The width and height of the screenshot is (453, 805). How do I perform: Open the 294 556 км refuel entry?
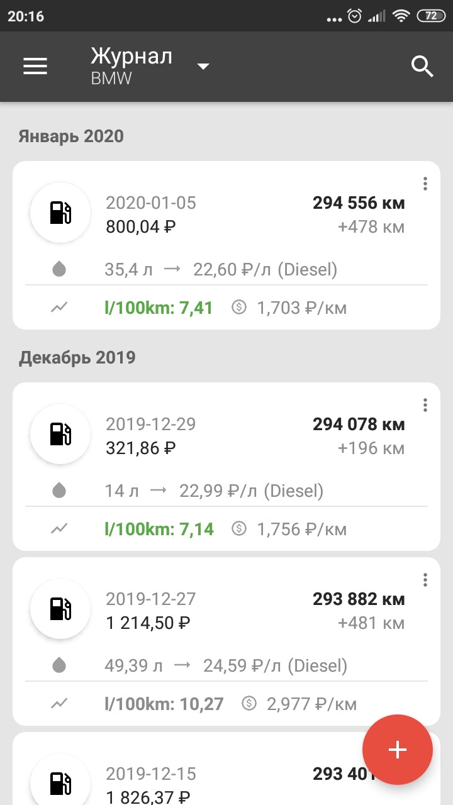click(x=359, y=203)
